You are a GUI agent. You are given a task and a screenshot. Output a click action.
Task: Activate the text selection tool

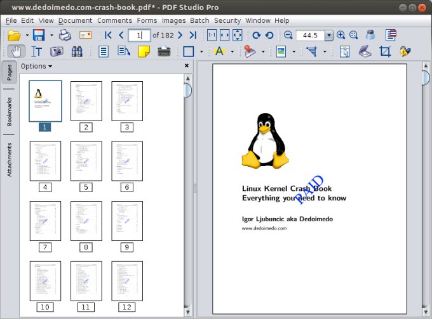coord(36,52)
